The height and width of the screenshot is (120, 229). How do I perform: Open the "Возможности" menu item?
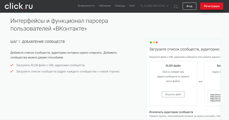[x=86, y=6]
